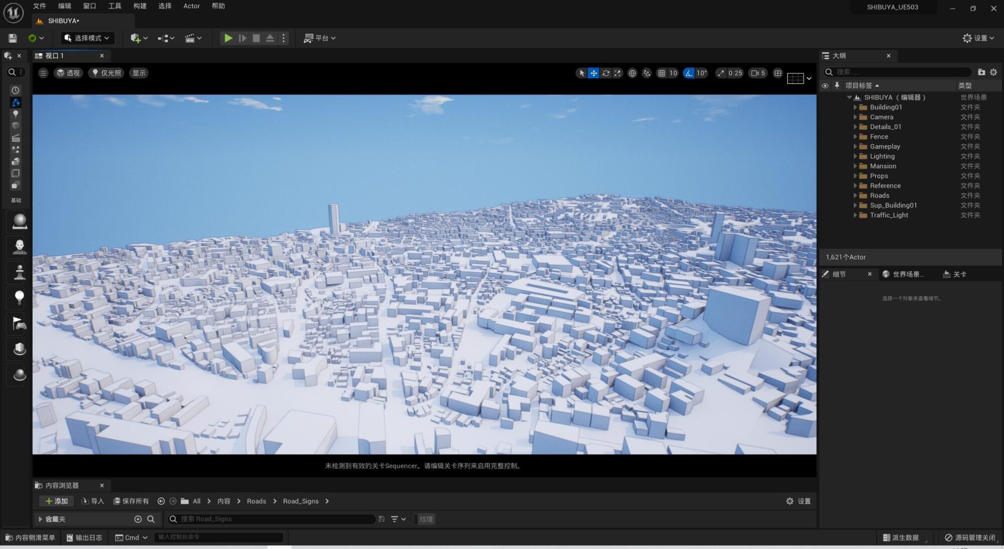Expand the Building01 folder in outliner
Viewport: 1004px width, 549px height.
click(x=855, y=107)
